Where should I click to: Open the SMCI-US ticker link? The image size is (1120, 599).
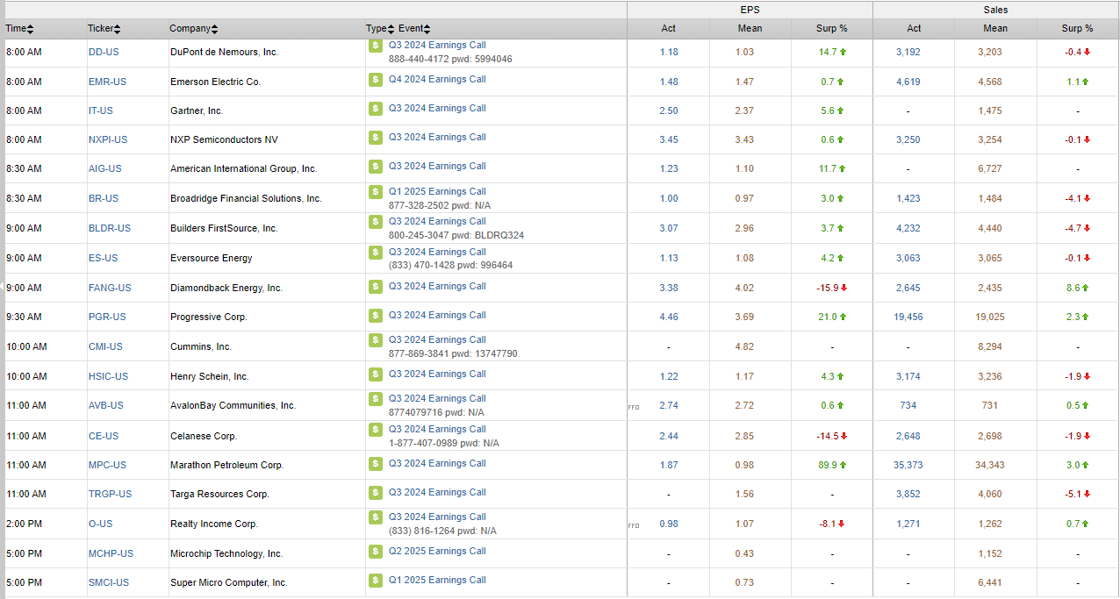(109, 582)
